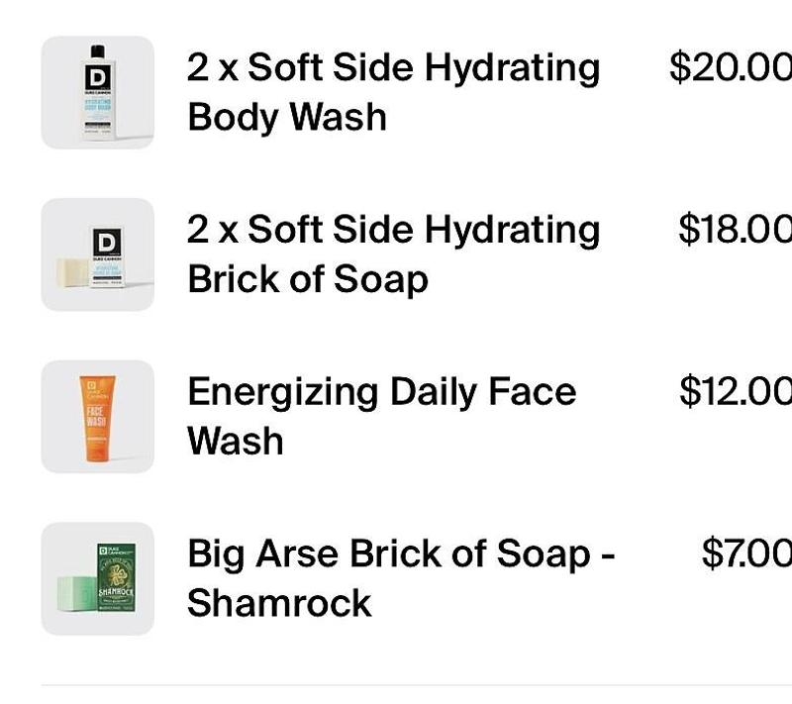This screenshot has width=792, height=704.
Task: Click the mint green soap bar beside Shamrock box
Action: pyautogui.click(x=77, y=594)
